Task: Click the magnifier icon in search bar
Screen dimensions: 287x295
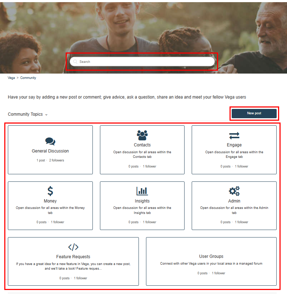Action: pyautogui.click(x=75, y=62)
